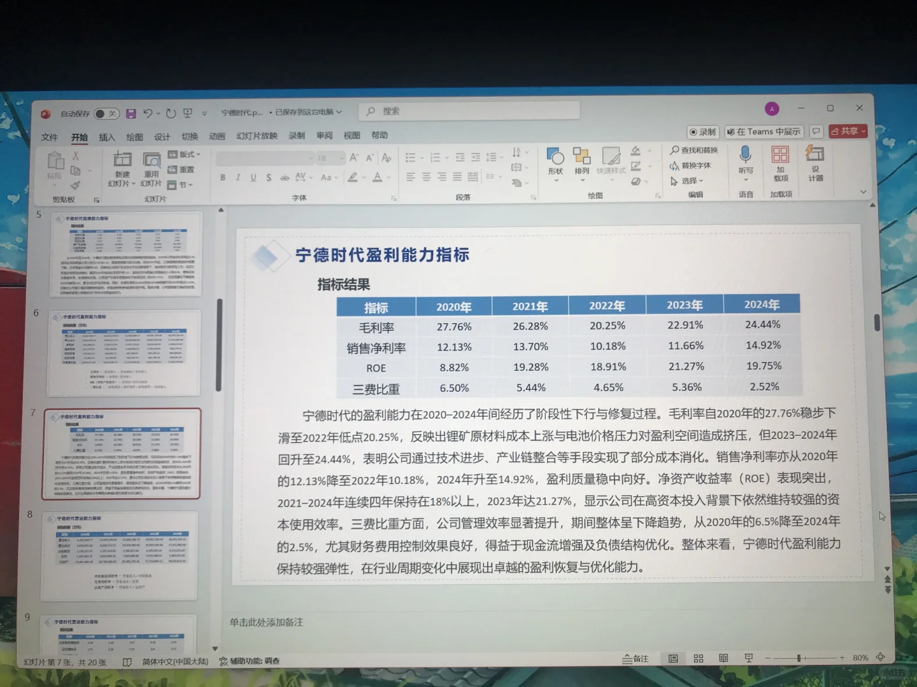Image resolution: width=917 pixels, height=687 pixels.
Task: Undo the last action
Action: point(148,113)
